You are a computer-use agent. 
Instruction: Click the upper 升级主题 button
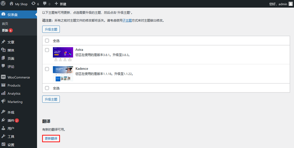click(51, 29)
